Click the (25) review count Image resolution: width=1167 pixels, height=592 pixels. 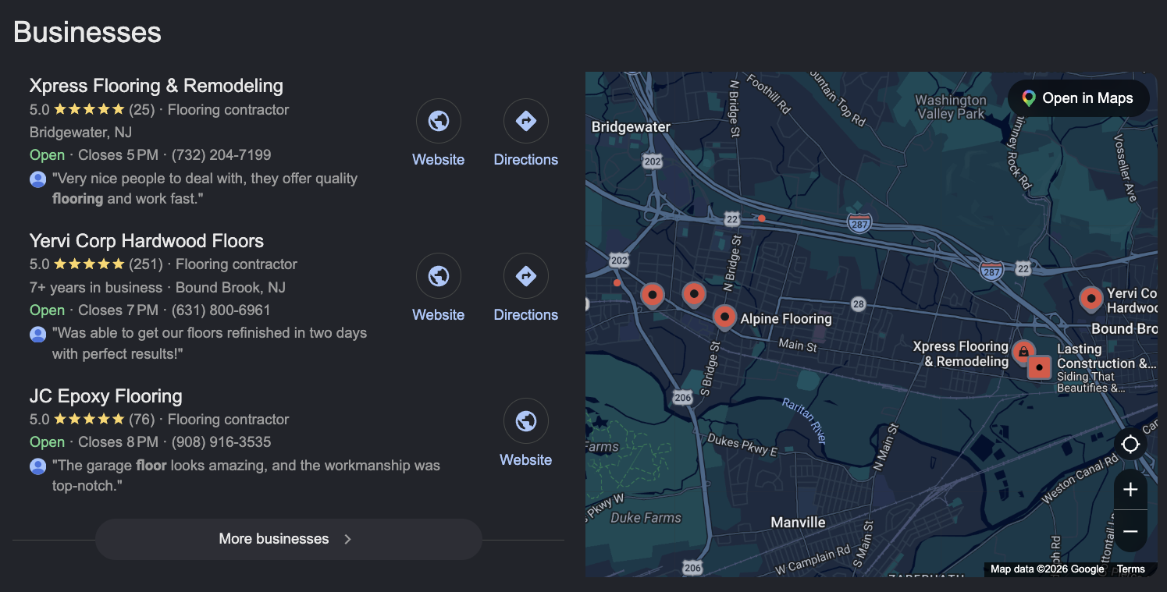click(x=142, y=110)
